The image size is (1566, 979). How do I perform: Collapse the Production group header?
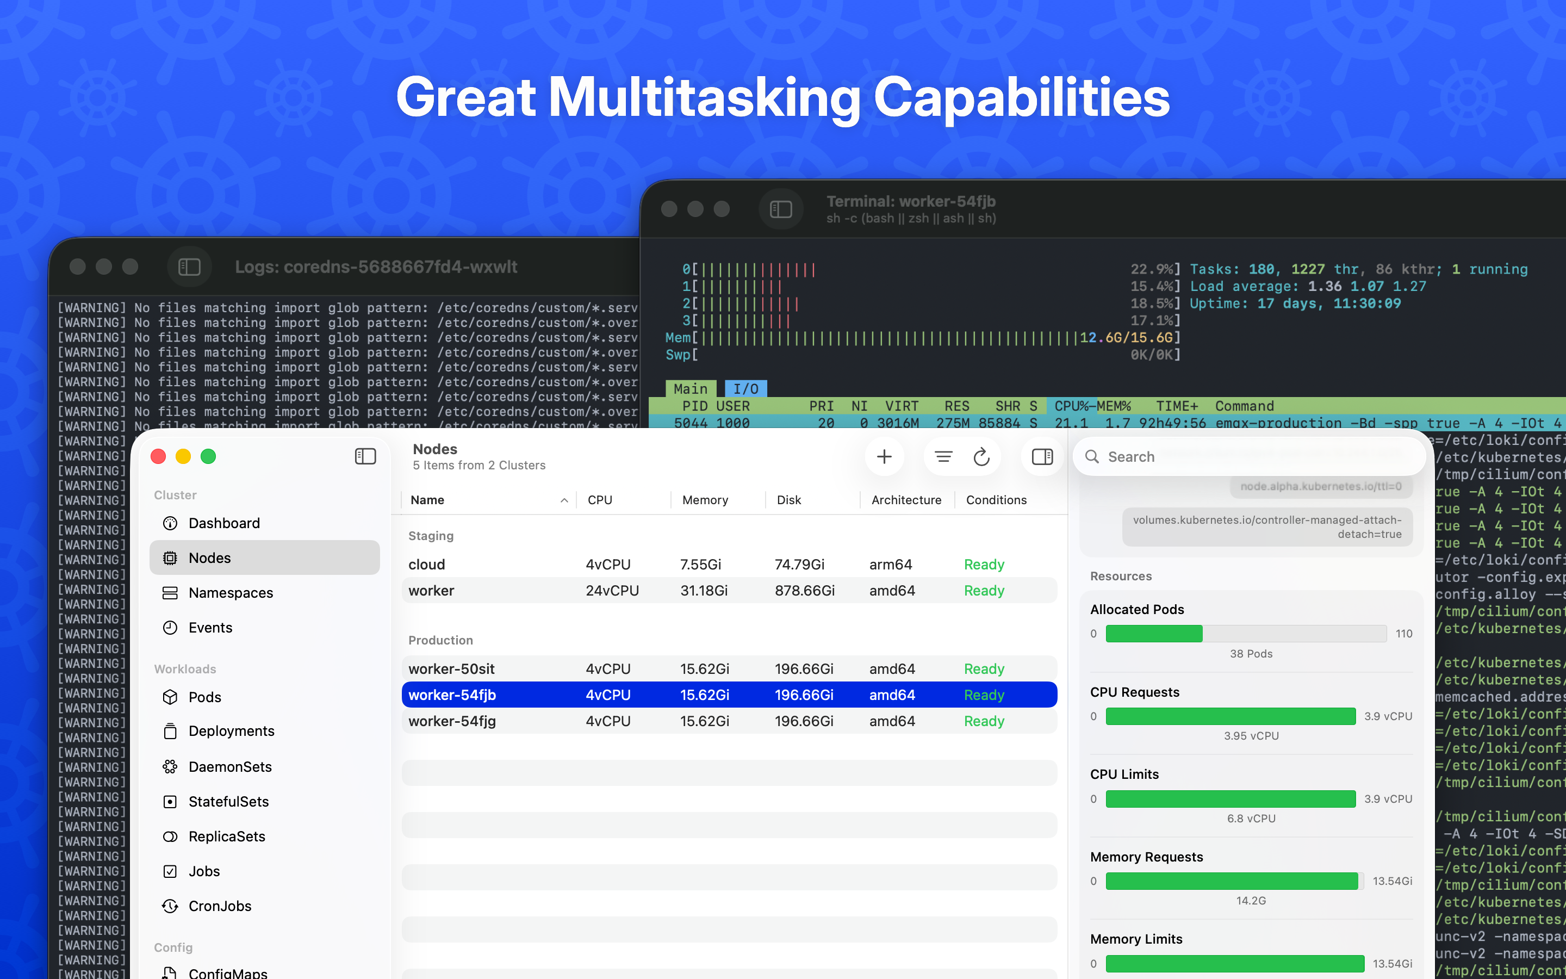(440, 640)
